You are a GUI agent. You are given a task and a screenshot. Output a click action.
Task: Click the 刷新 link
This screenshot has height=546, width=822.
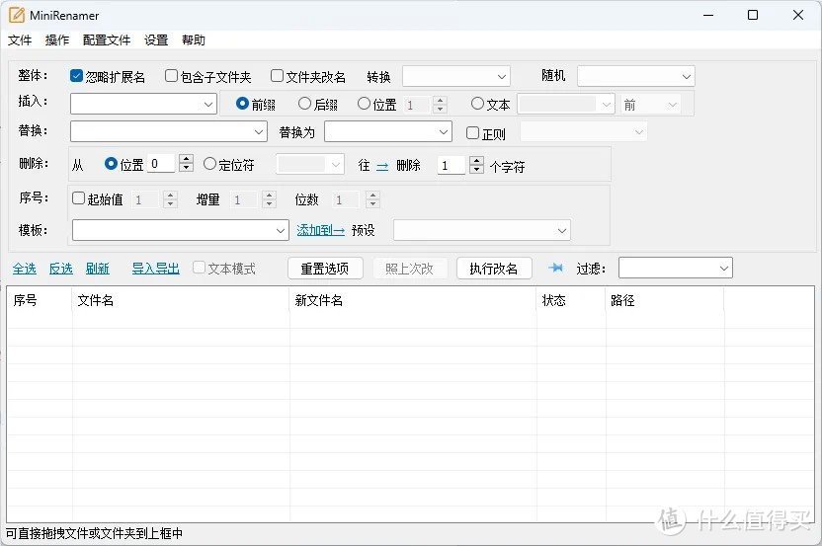tap(98, 269)
